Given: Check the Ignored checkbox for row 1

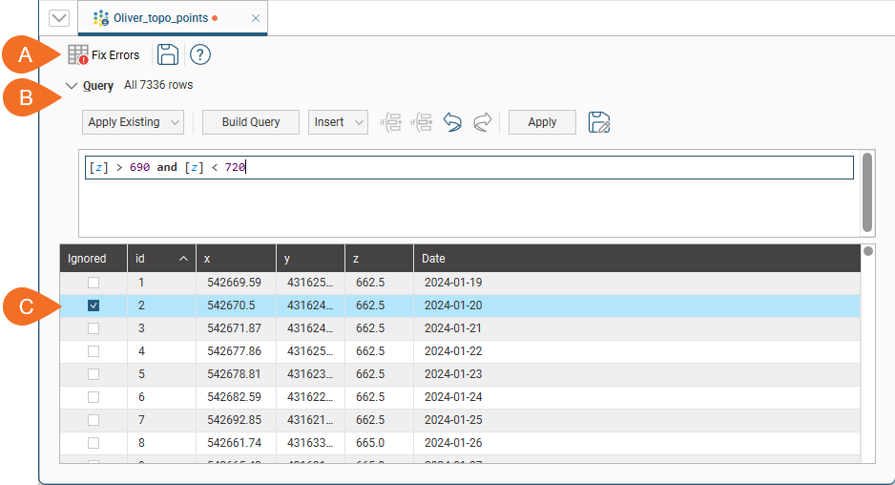Looking at the screenshot, I should [x=94, y=283].
